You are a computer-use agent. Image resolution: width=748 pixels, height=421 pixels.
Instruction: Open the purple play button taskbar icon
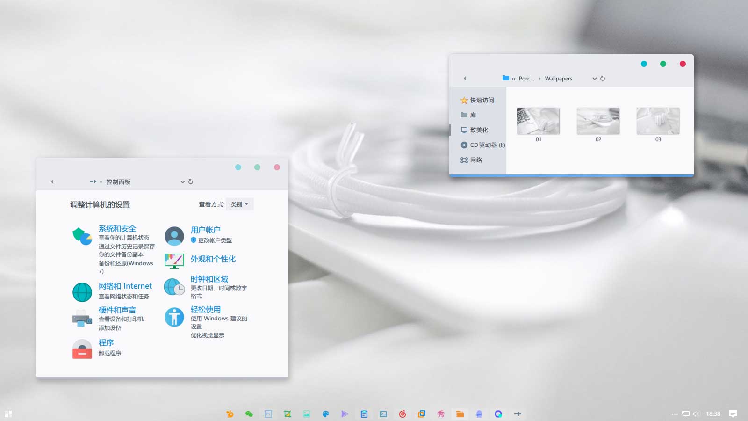click(345, 414)
